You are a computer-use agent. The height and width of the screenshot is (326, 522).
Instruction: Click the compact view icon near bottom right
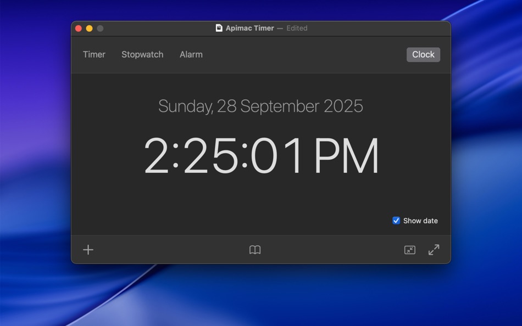409,250
